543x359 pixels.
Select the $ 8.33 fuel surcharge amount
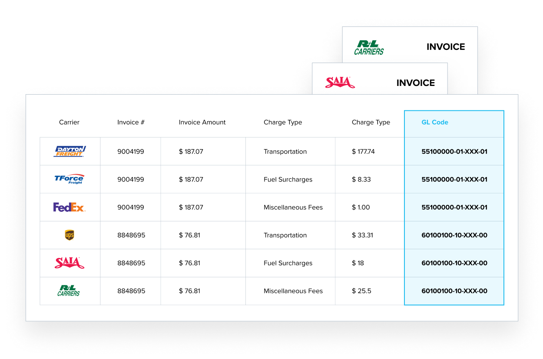[361, 179]
